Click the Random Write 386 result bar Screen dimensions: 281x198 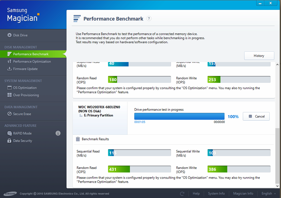pyautogui.click(x=239, y=169)
